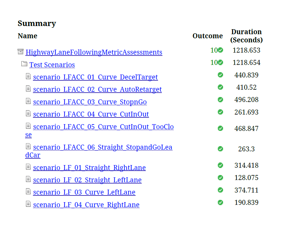Click the green passed checkmark for scenario_LF_03_Curve_LeftLane
The image size is (291, 232).
[x=220, y=190]
